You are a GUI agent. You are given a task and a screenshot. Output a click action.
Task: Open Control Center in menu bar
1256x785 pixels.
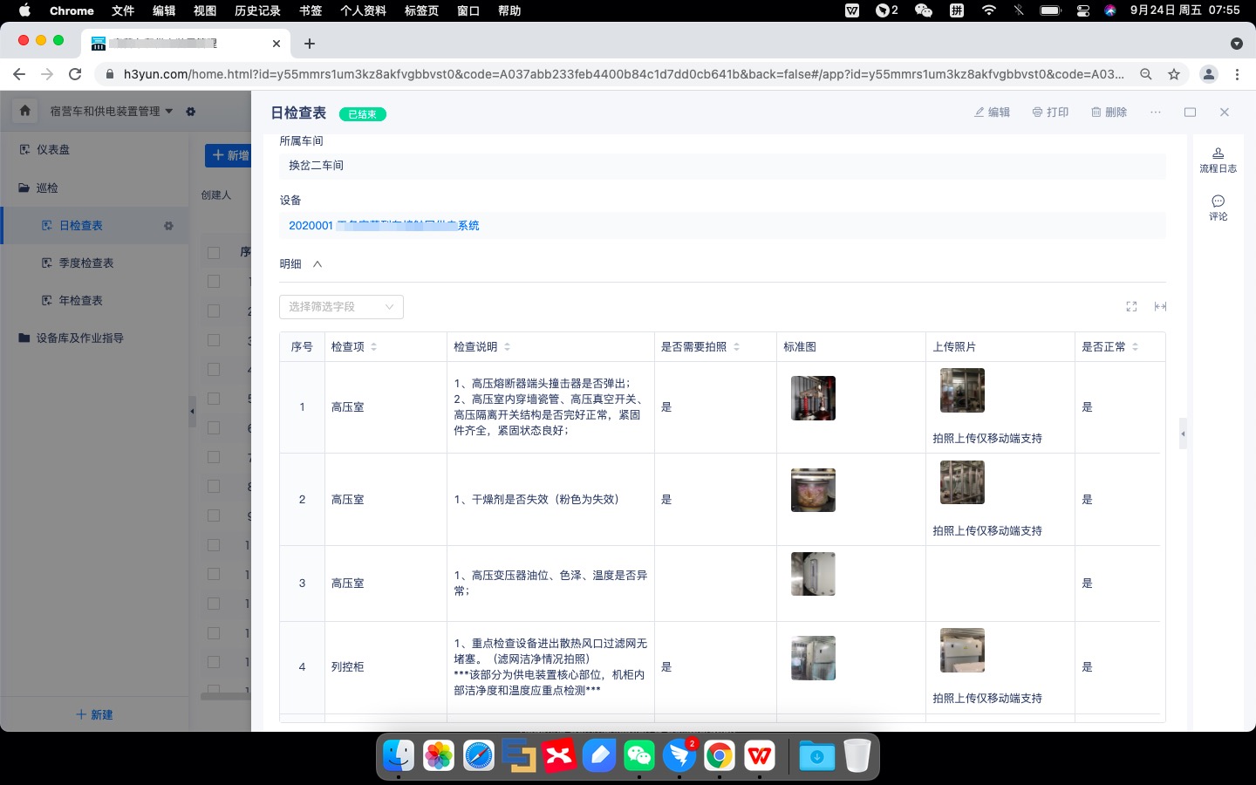(x=1083, y=10)
